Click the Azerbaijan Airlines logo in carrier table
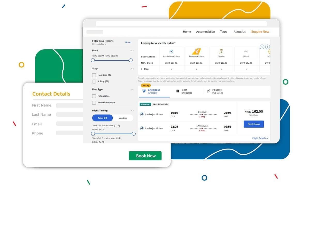The height and width of the screenshot is (229, 310). [171, 52]
